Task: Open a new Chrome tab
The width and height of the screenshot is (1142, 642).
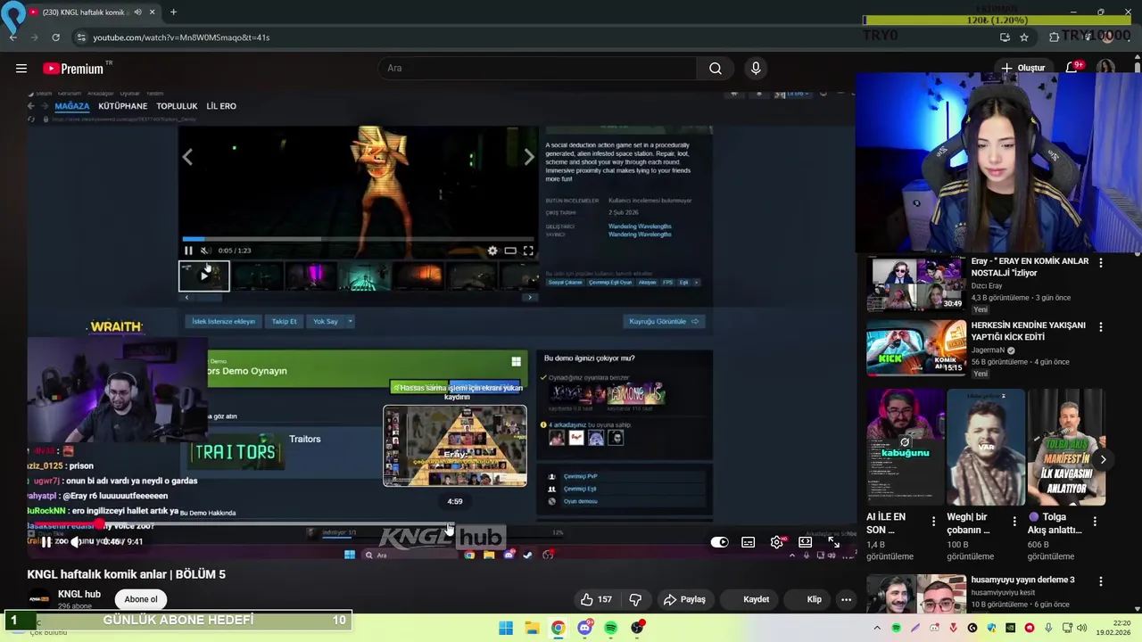Action: (x=173, y=12)
